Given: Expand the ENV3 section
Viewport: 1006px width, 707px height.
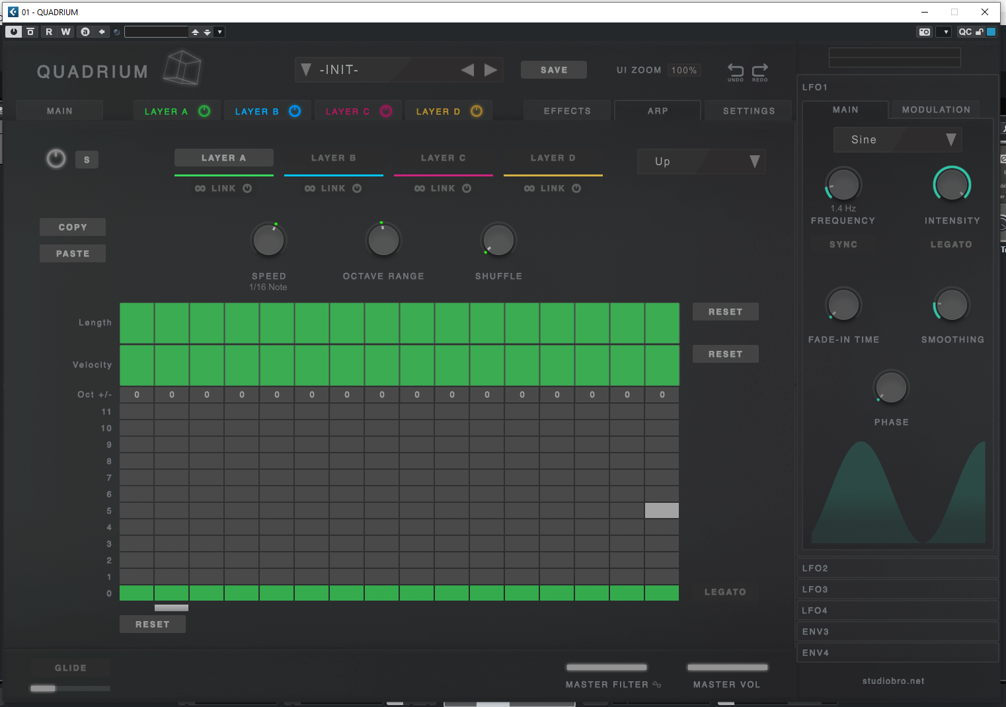Looking at the screenshot, I should point(898,631).
